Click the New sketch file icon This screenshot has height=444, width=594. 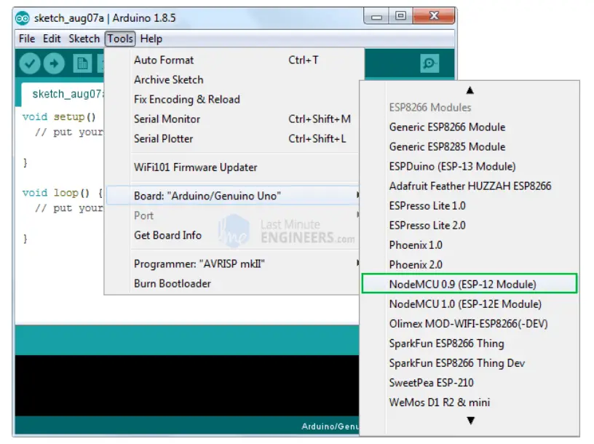pos(82,63)
